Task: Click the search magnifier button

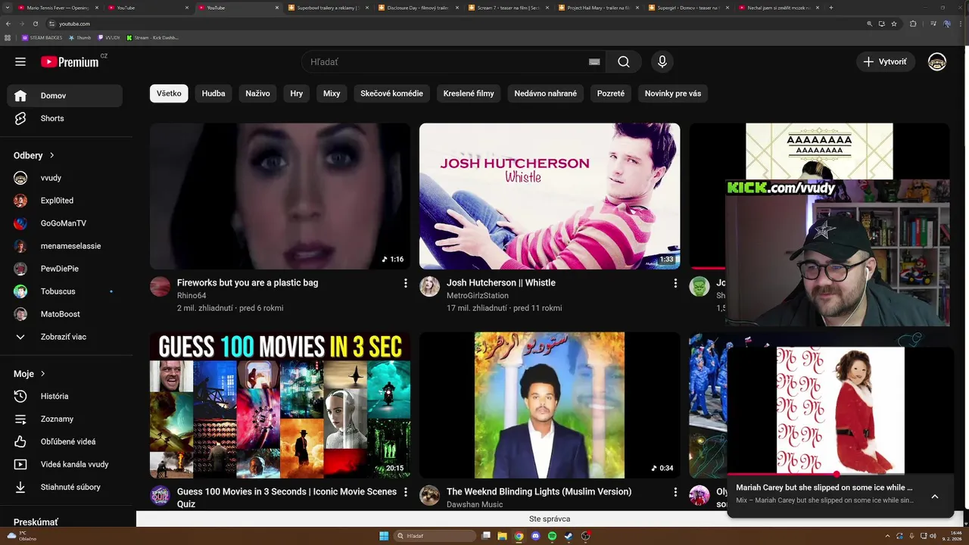Action: [x=623, y=62]
